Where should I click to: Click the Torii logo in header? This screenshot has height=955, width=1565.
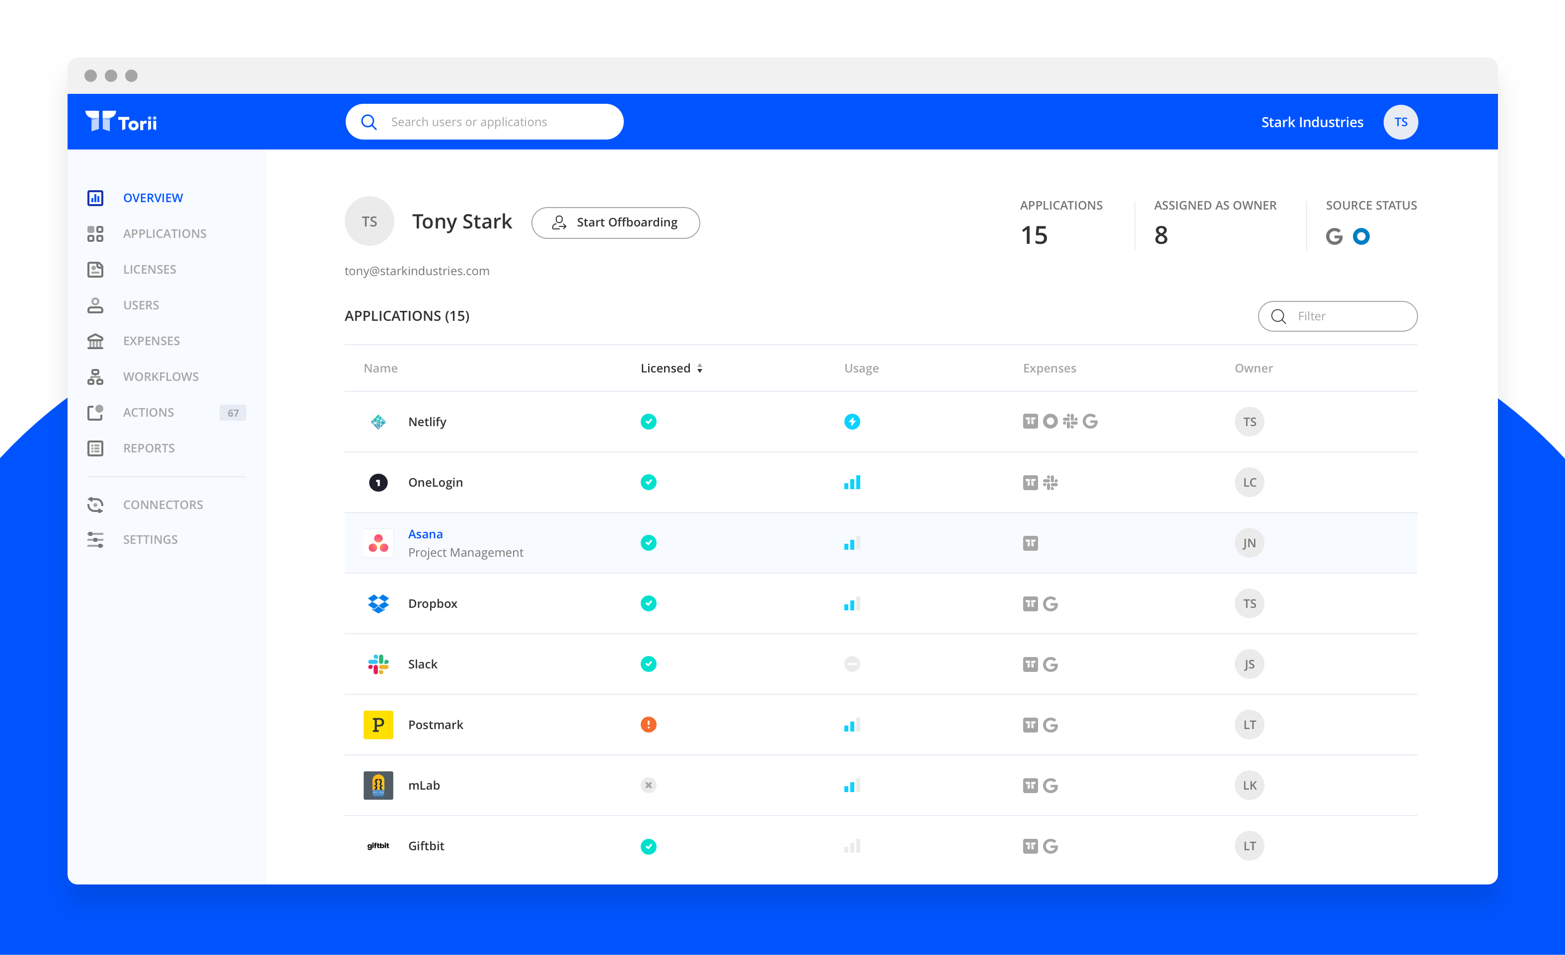click(121, 121)
